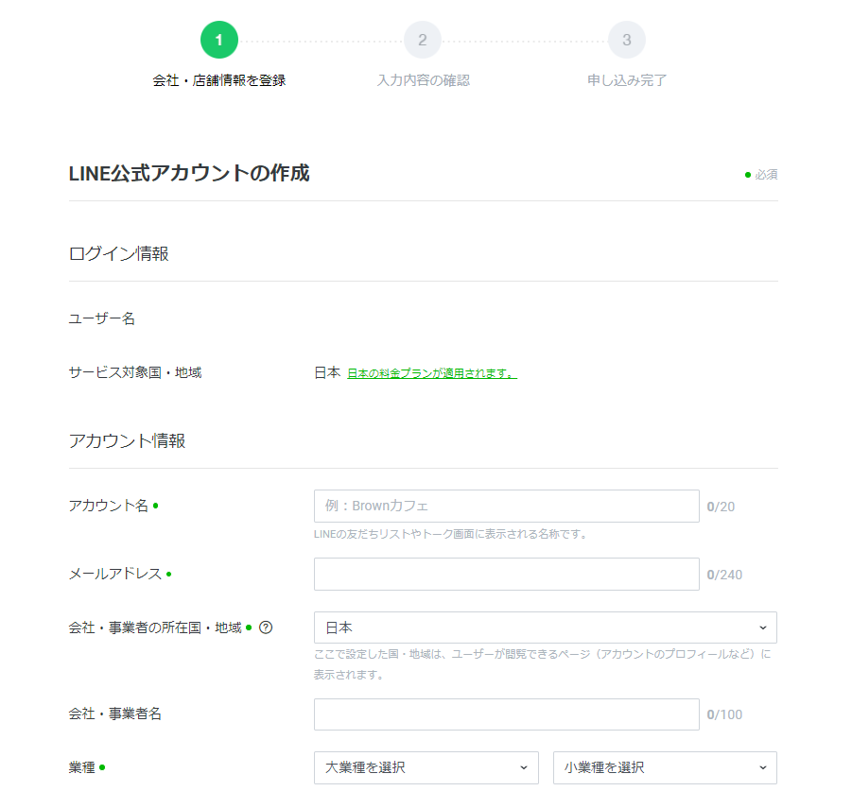
Task: Focus the 会社・事業者名 input field
Action: point(507,714)
